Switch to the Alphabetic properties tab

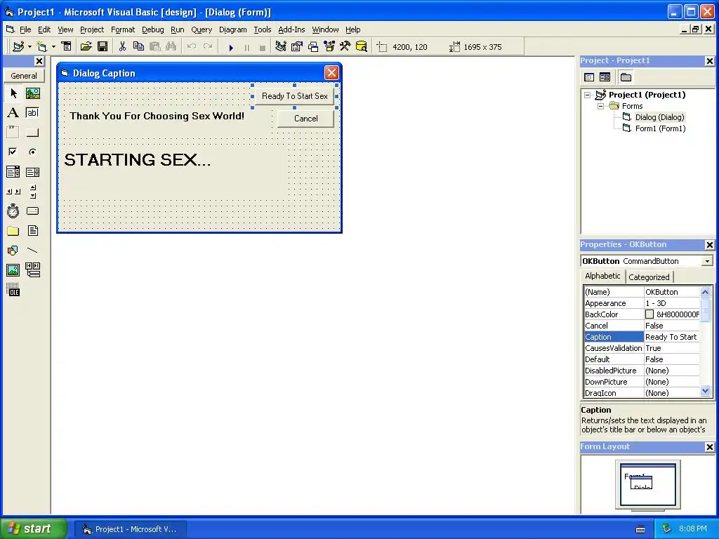(x=602, y=276)
